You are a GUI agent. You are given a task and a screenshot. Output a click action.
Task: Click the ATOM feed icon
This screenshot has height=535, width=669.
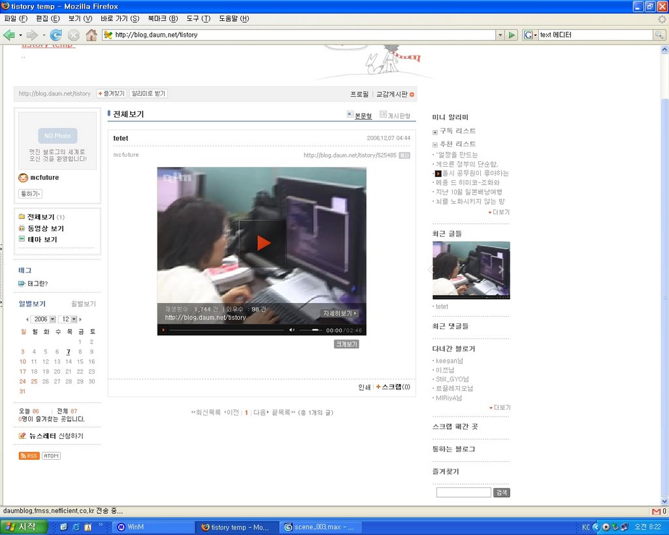point(51,456)
